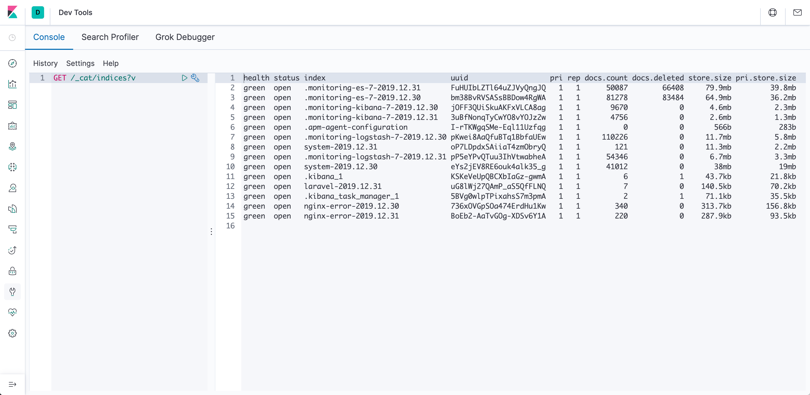The image size is (810, 395).
Task: Click docs count value 110226
Action: (x=615, y=137)
